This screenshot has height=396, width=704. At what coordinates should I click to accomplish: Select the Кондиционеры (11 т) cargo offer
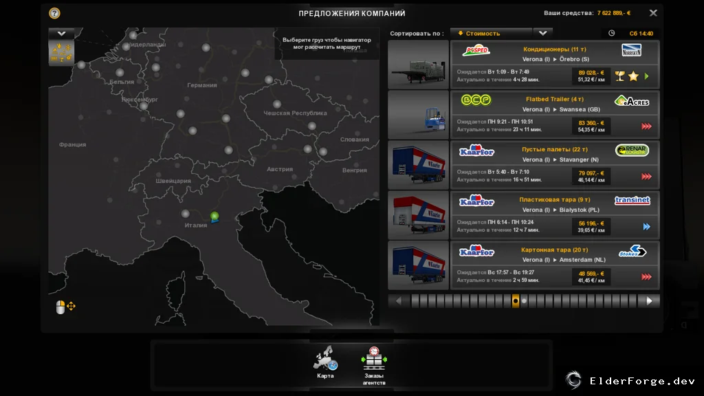point(555,65)
